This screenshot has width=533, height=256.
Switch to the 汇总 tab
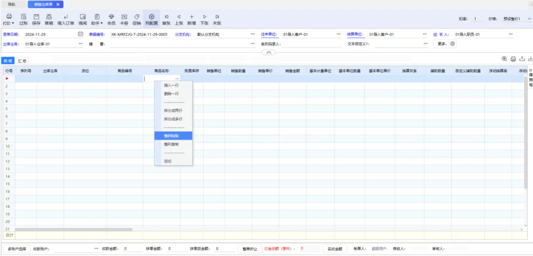click(22, 61)
